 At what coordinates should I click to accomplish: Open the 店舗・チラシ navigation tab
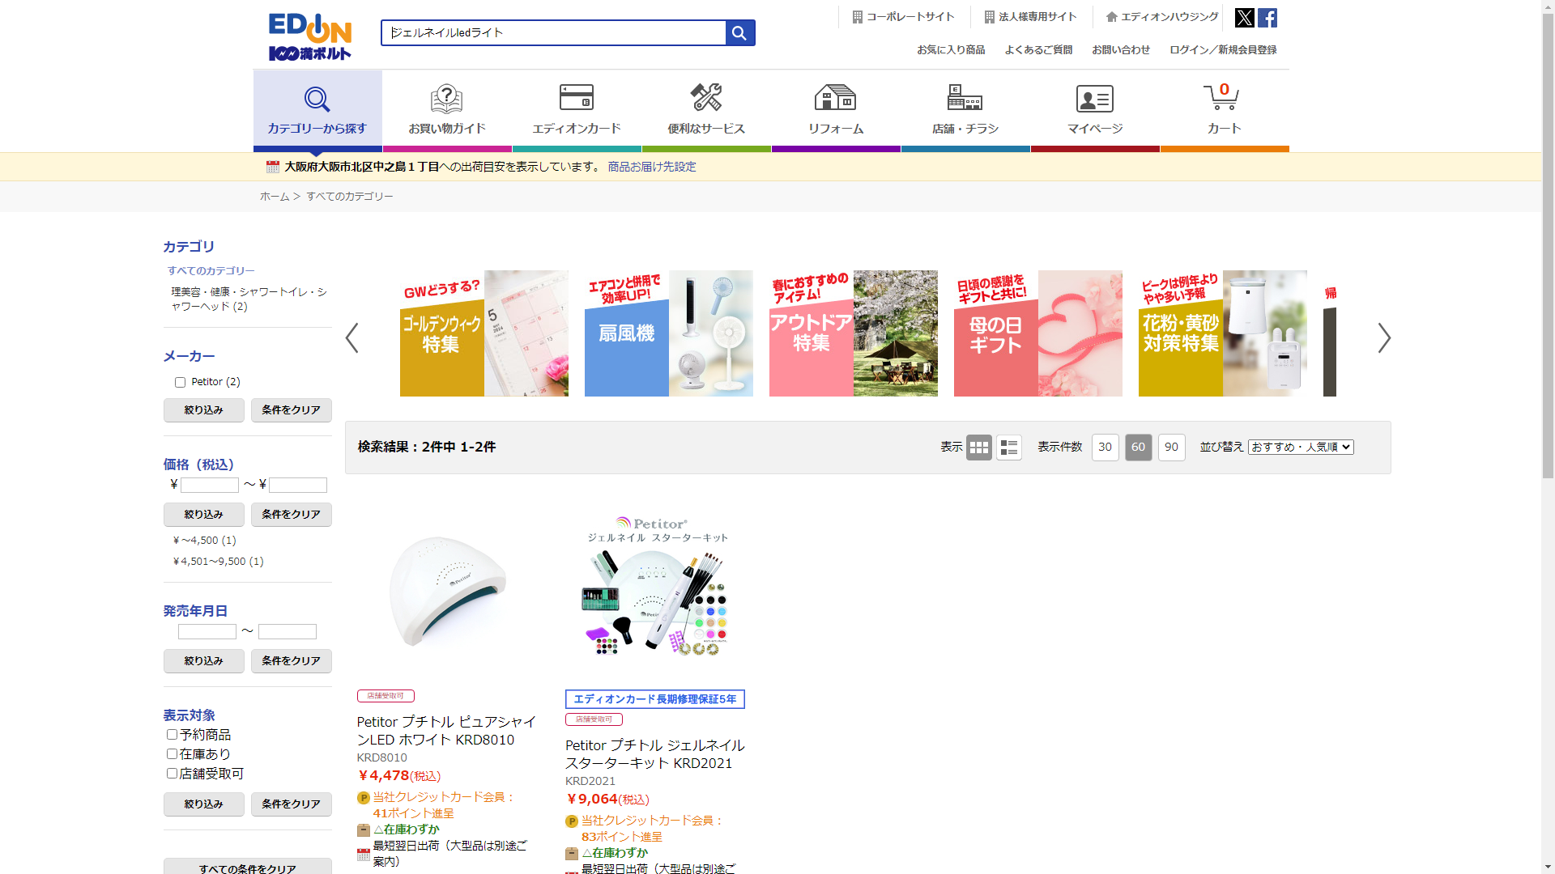point(965,109)
